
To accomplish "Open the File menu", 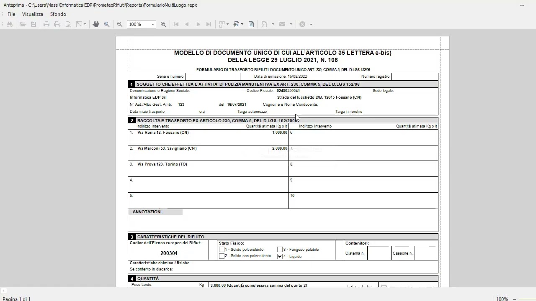I will tap(11, 14).
